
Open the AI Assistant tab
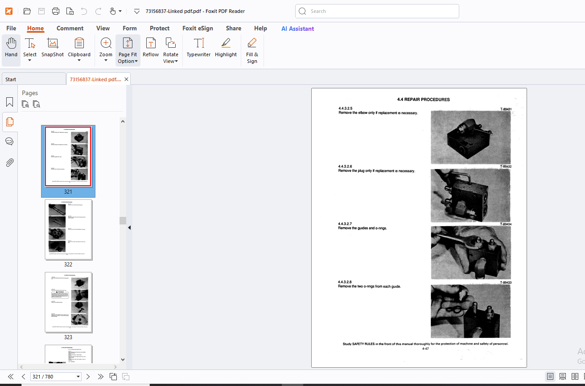click(297, 29)
